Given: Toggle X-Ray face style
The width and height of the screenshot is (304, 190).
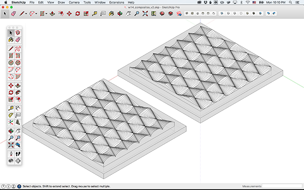Looking at the screenshot, I should click(x=222, y=13).
